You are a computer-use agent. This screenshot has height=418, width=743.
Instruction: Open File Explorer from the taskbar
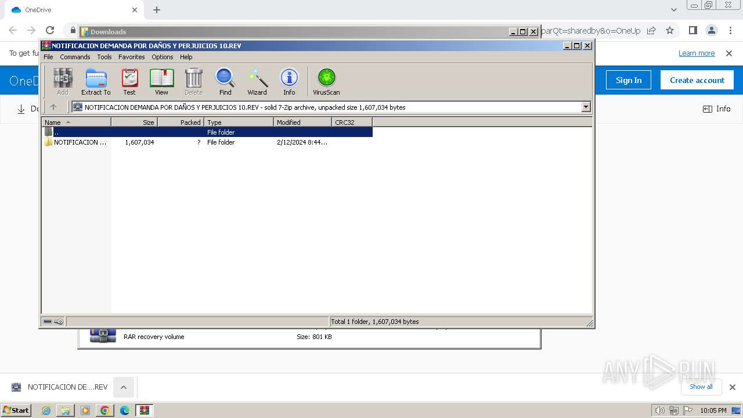pyautogui.click(x=66, y=410)
